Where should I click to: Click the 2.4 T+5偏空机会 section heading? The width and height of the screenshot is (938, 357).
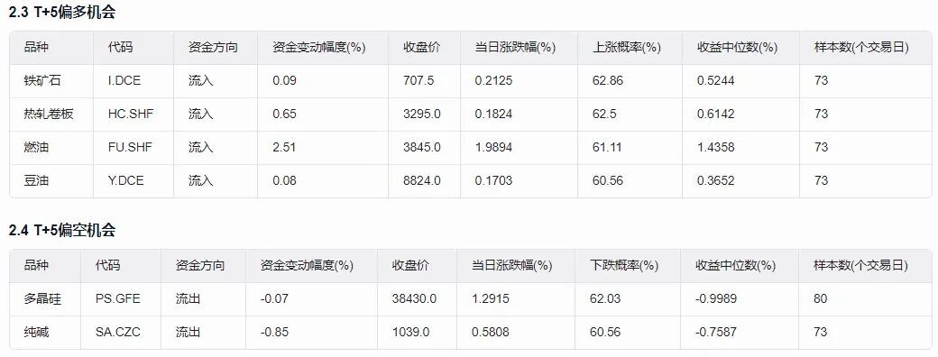tap(62, 230)
